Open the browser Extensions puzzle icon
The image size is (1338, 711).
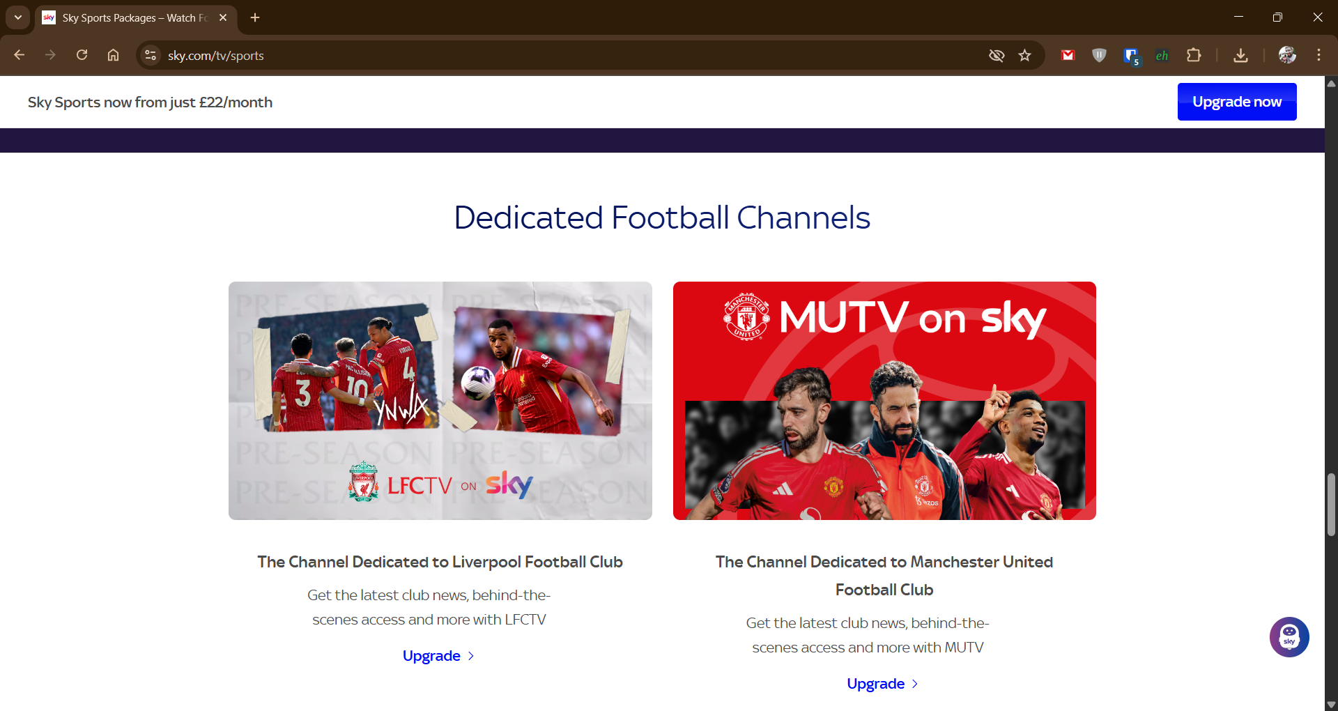1194,55
